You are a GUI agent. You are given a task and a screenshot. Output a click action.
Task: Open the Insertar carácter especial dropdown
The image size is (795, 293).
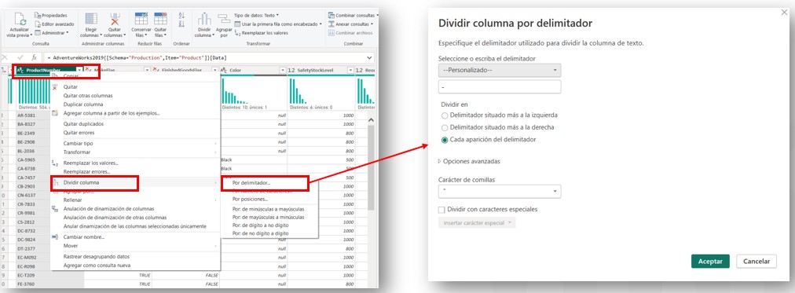click(477, 223)
